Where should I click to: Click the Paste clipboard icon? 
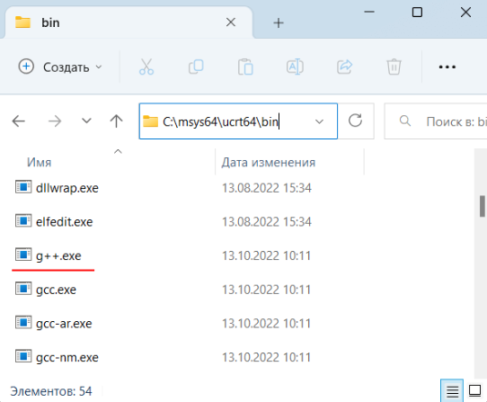pos(245,67)
